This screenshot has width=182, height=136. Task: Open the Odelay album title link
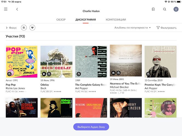(45, 85)
